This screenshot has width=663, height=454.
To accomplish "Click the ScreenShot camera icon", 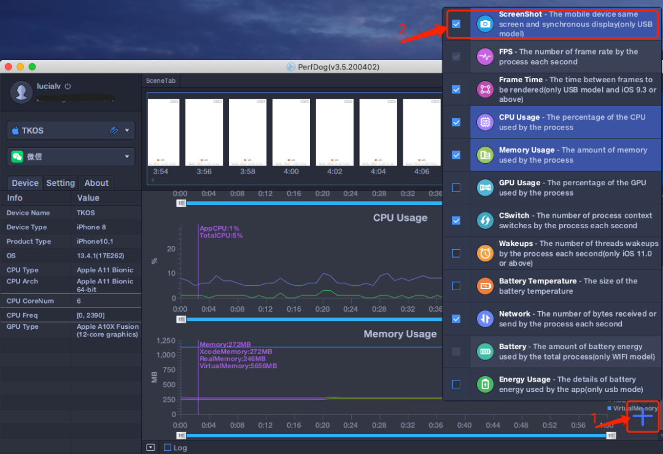I will pyautogui.click(x=486, y=24).
